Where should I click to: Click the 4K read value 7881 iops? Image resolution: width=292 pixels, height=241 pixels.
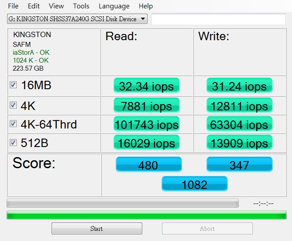(147, 105)
